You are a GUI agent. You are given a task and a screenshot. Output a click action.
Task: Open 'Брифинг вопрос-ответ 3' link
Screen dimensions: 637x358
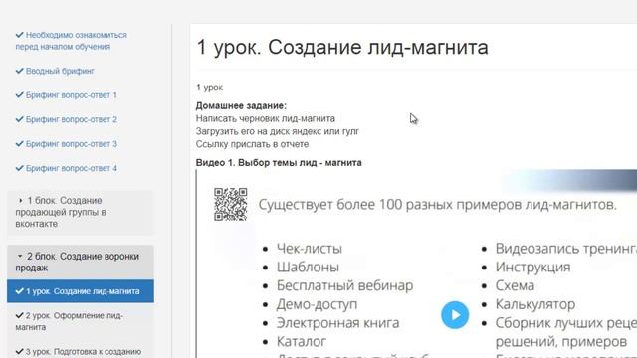click(x=71, y=143)
